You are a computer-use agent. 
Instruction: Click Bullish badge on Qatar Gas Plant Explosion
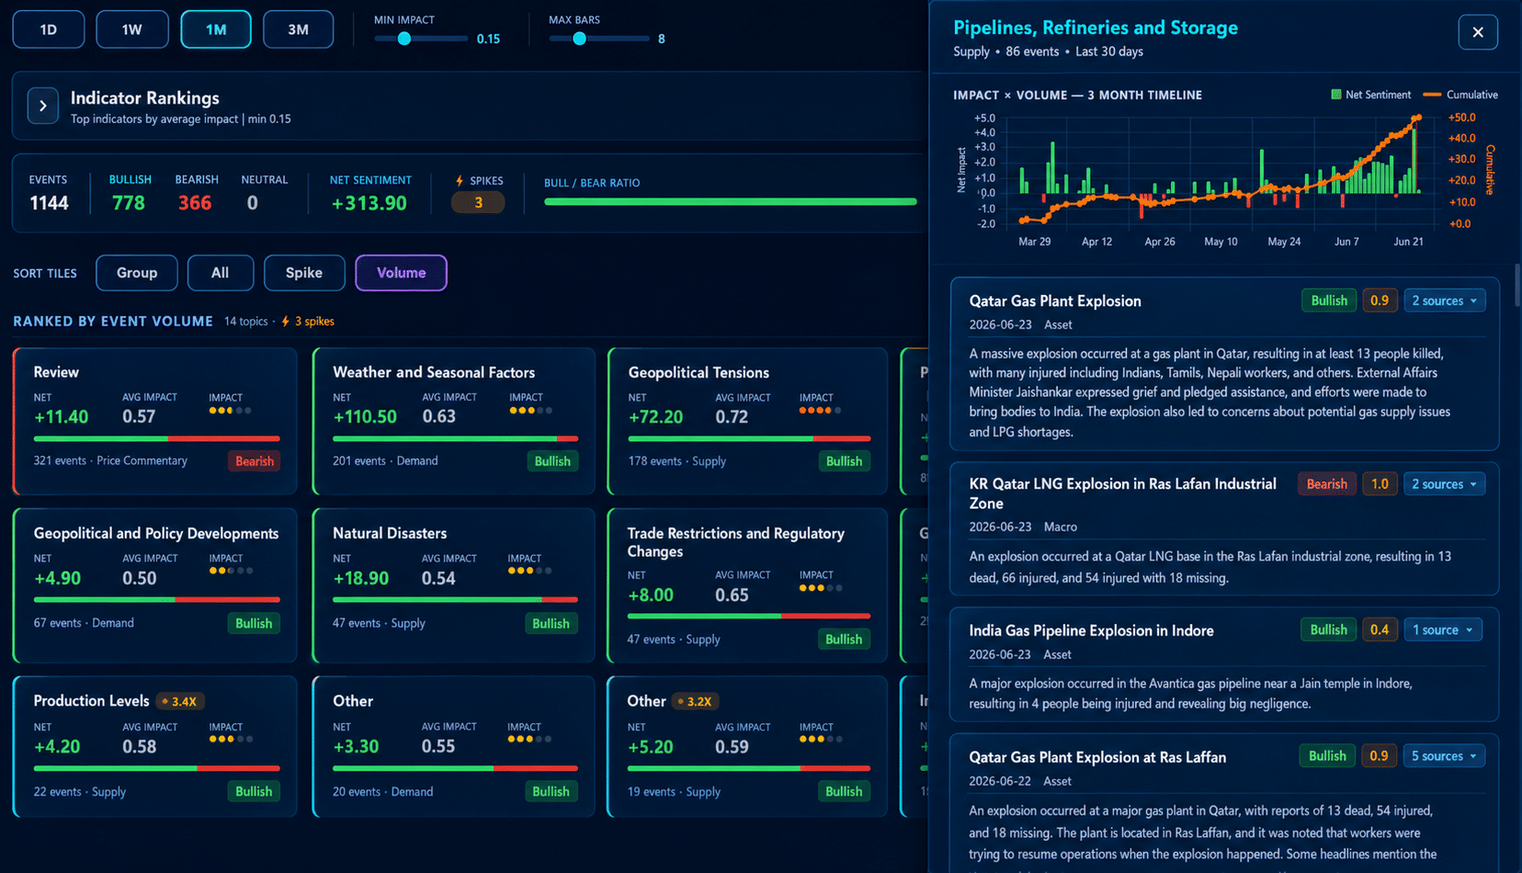pyautogui.click(x=1329, y=300)
